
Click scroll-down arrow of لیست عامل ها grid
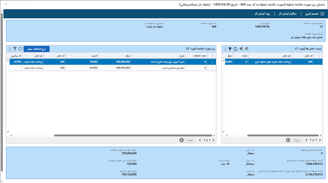click(224, 132)
